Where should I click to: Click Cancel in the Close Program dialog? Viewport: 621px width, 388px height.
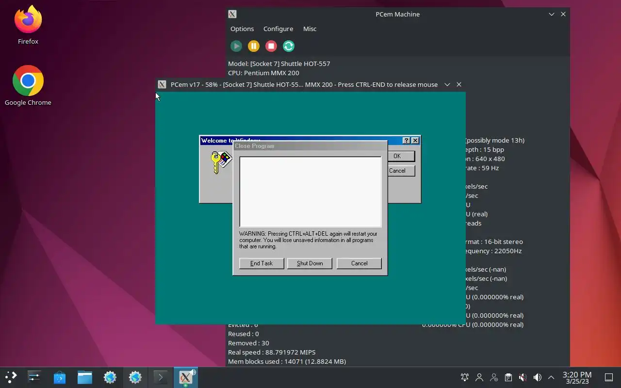pos(359,263)
